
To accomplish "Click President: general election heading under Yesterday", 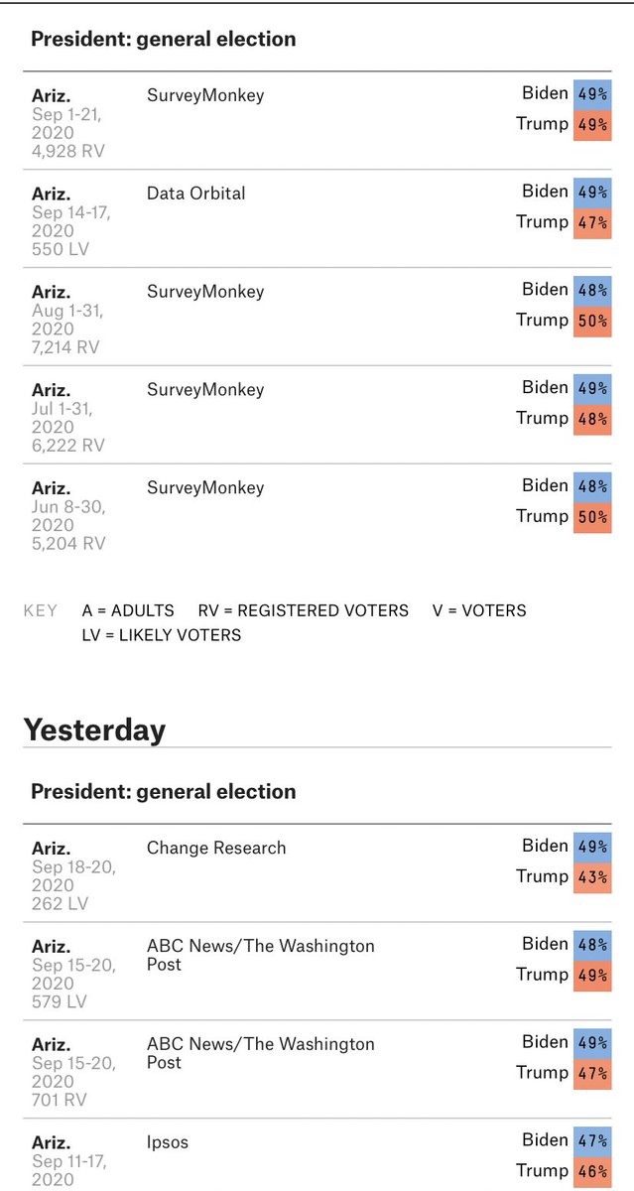I will coord(164,792).
